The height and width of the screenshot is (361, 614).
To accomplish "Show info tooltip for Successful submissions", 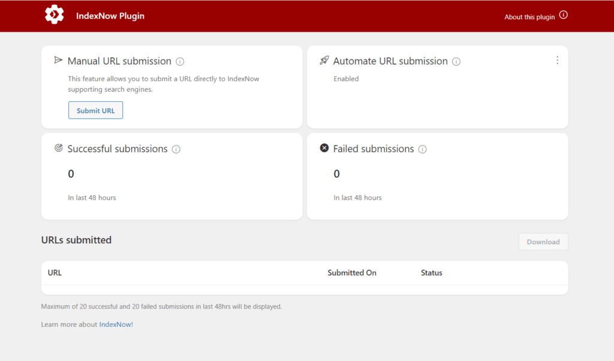I will pos(176,149).
